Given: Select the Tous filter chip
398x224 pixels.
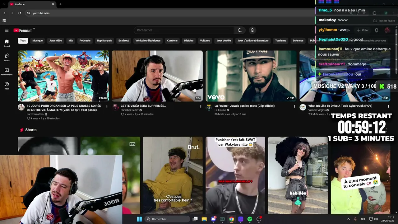Looking at the screenshot, I should (23, 40).
